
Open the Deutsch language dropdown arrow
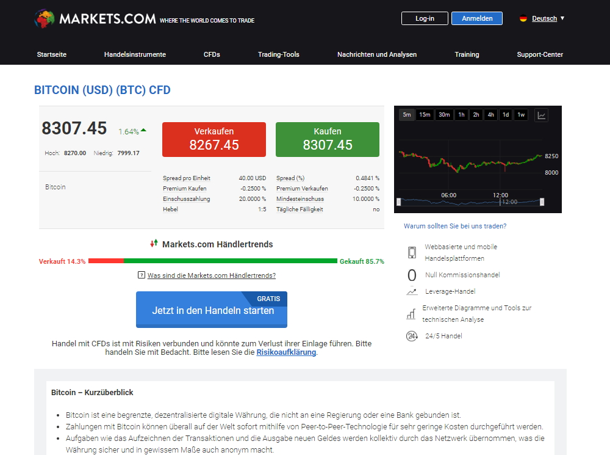click(x=562, y=18)
